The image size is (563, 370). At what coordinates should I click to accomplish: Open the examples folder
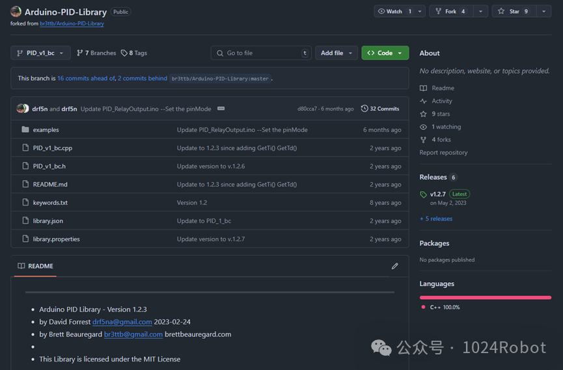coord(46,130)
